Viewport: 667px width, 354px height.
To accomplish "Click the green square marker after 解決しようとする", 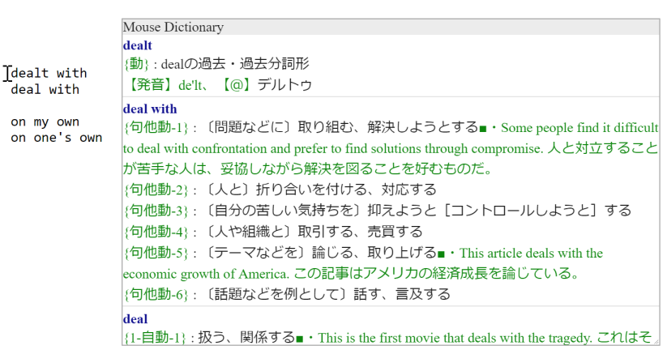I will coord(484,129).
